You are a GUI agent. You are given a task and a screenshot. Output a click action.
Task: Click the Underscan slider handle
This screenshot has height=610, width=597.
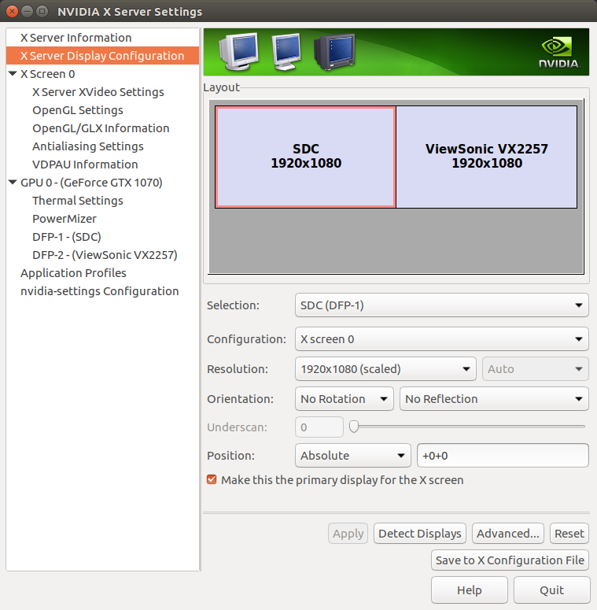[354, 427]
